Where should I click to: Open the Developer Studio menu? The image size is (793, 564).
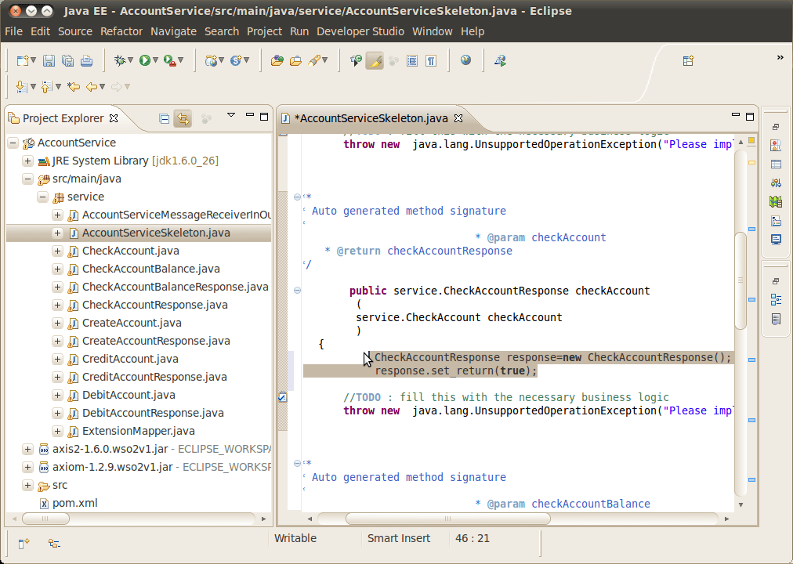[360, 31]
